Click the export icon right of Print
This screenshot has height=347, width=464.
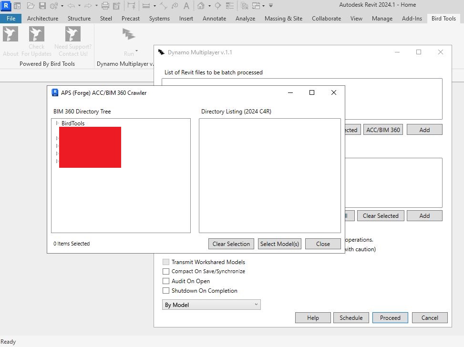(116, 6)
